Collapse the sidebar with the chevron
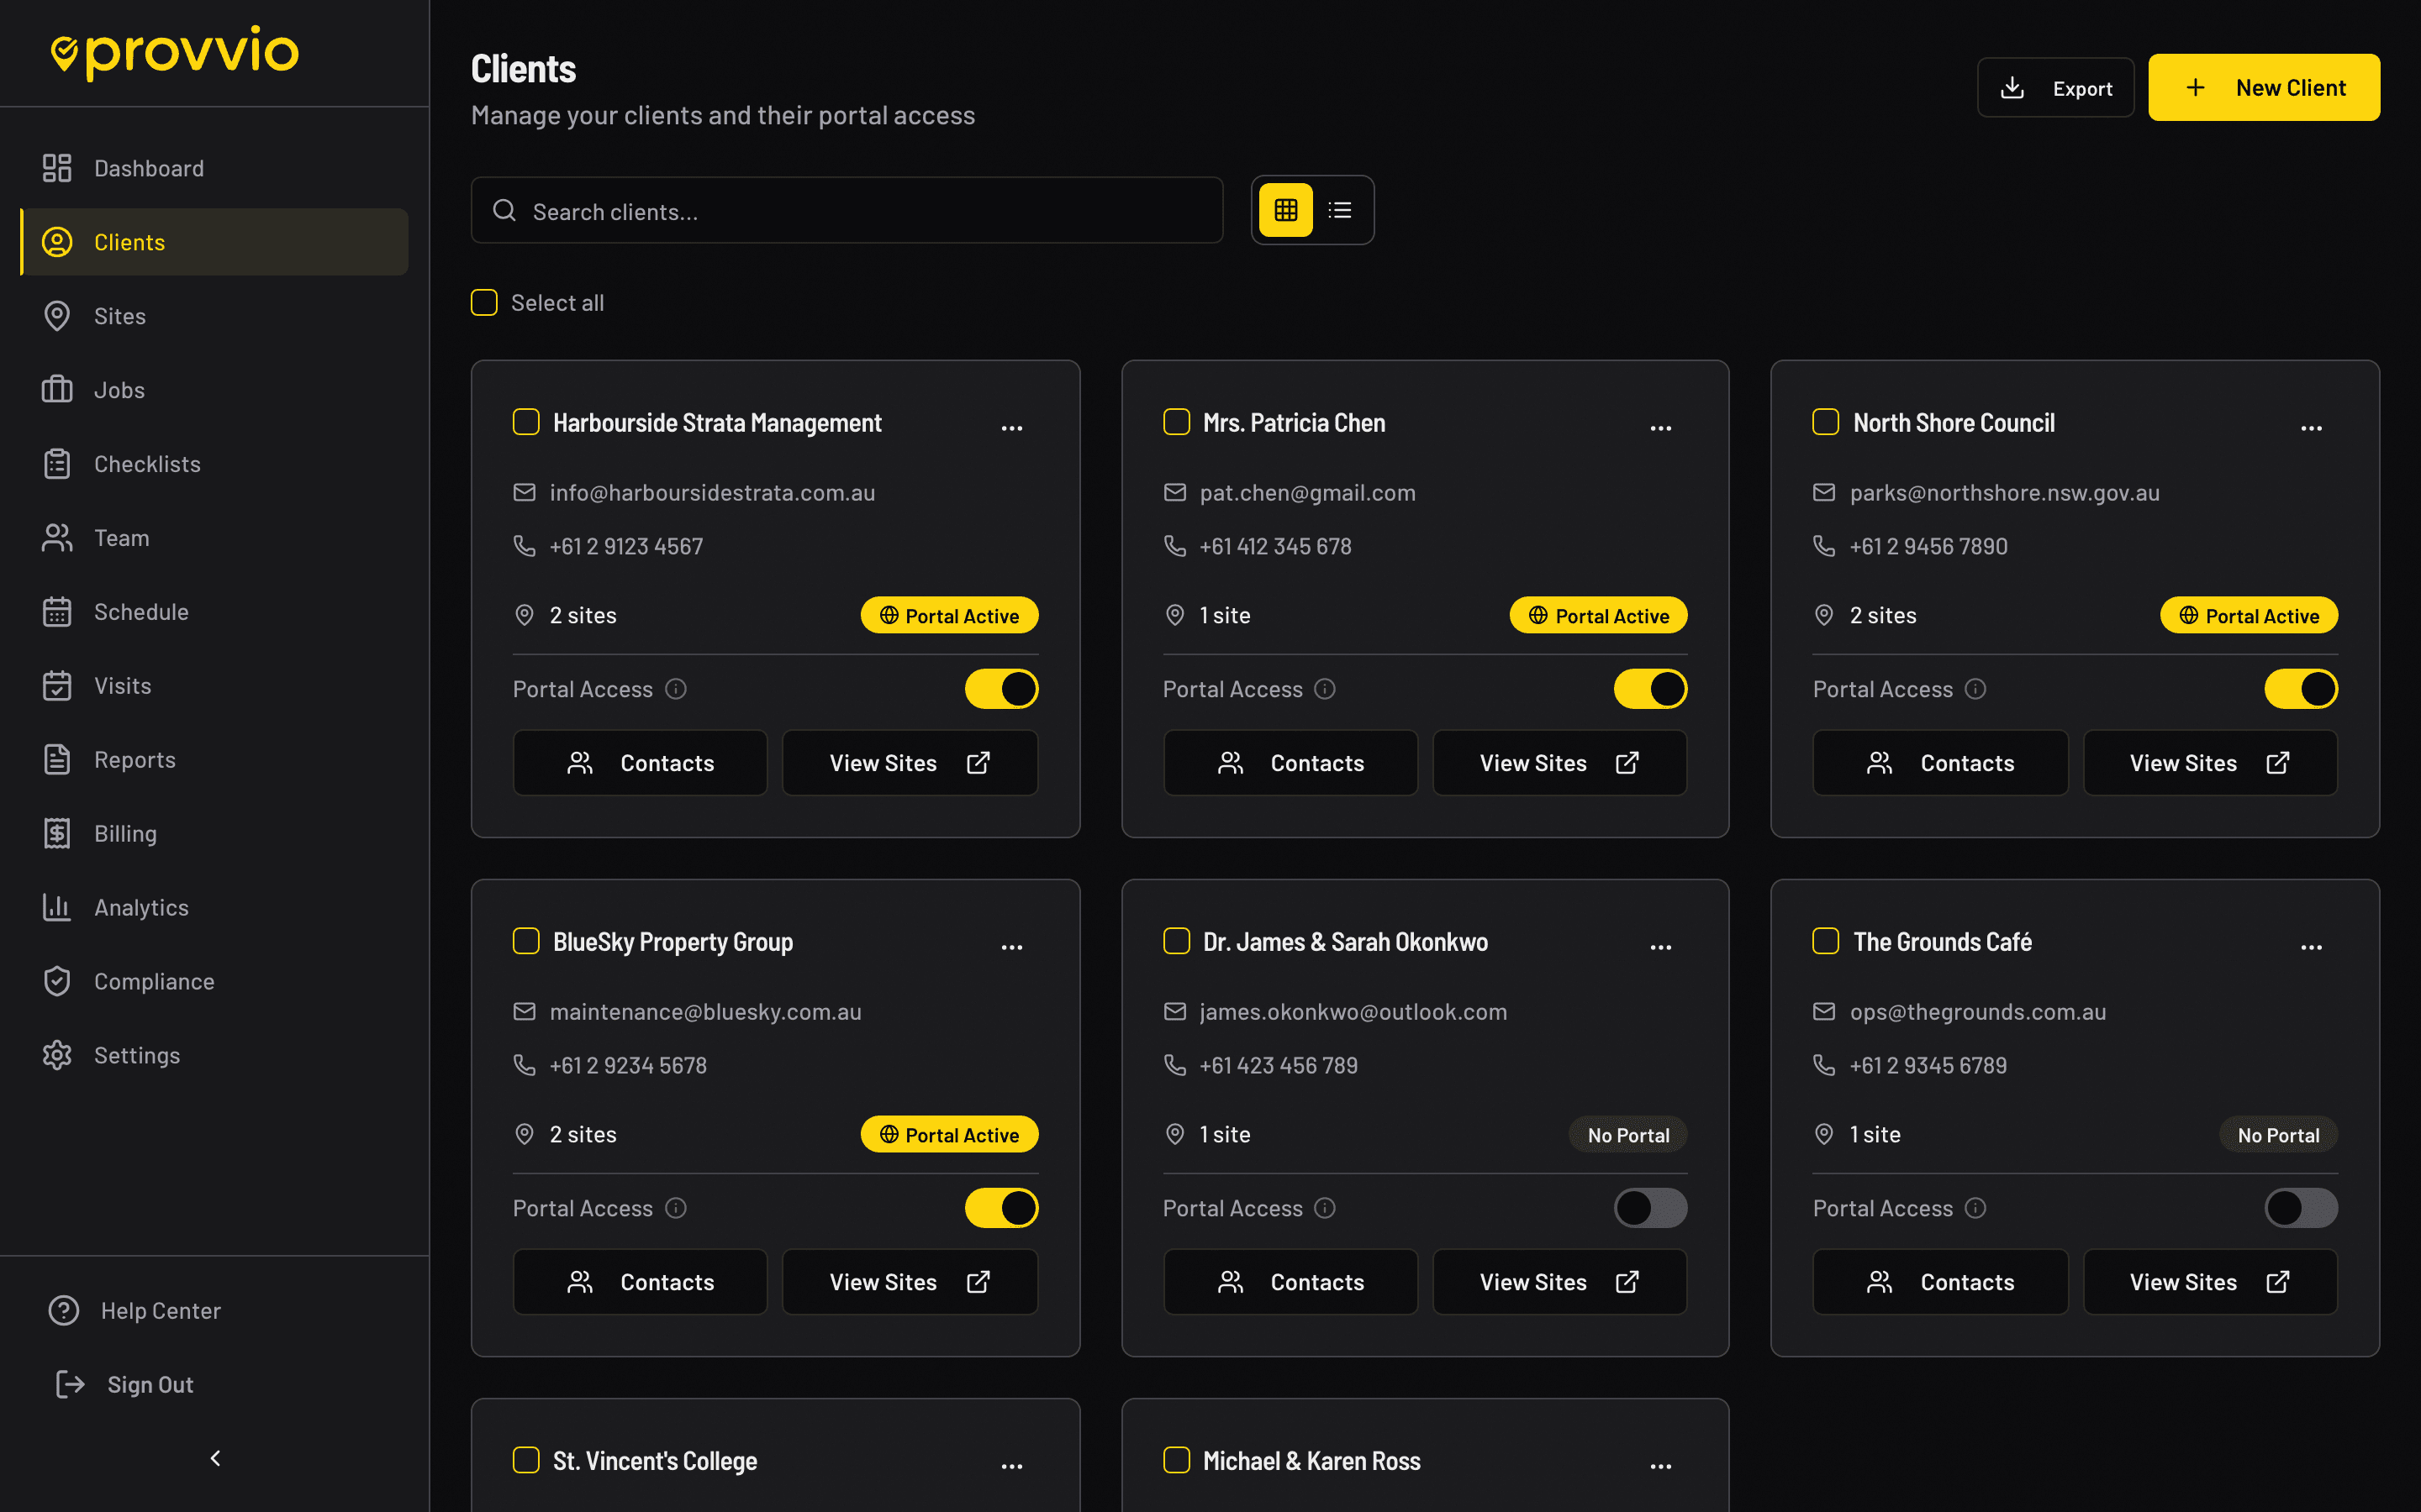The height and width of the screenshot is (1512, 2421). pos(214,1458)
